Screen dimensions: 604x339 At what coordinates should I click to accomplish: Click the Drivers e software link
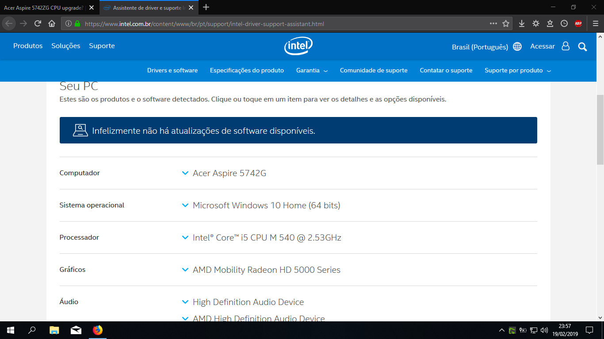click(172, 71)
